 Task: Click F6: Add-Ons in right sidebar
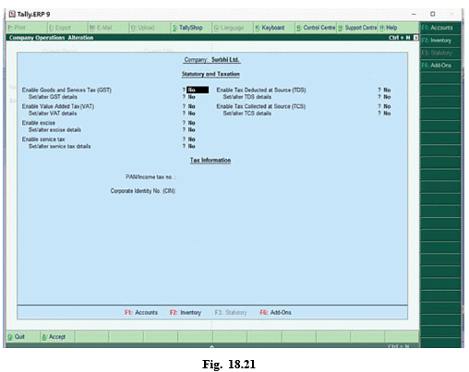pos(440,66)
